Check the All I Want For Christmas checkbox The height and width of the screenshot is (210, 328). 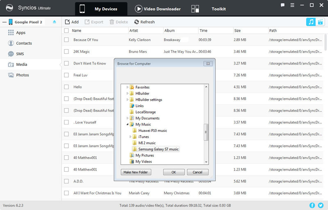tap(66, 193)
